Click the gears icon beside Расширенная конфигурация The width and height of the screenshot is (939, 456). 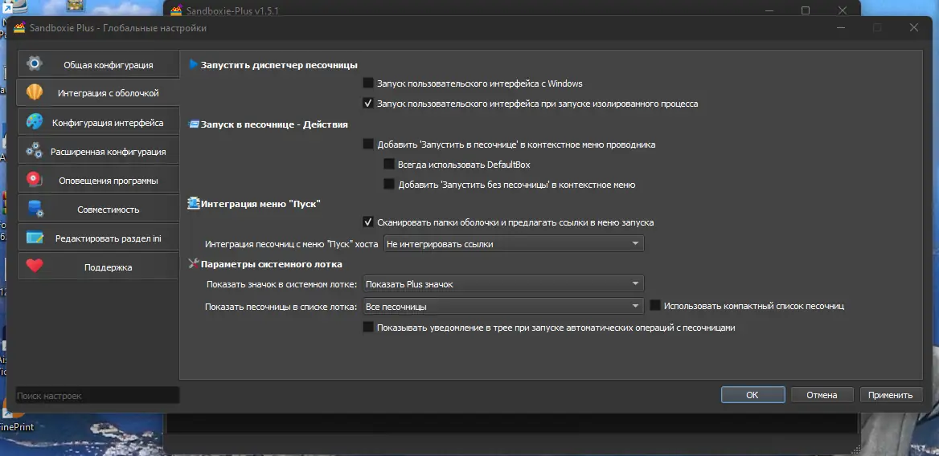pos(35,151)
